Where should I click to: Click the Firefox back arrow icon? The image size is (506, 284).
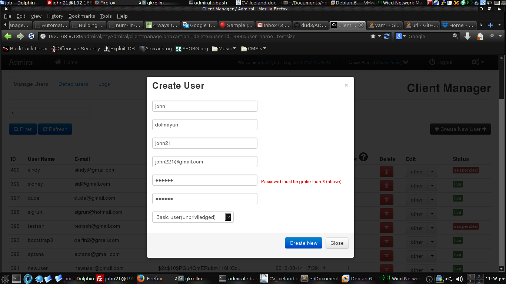[x=8, y=36]
